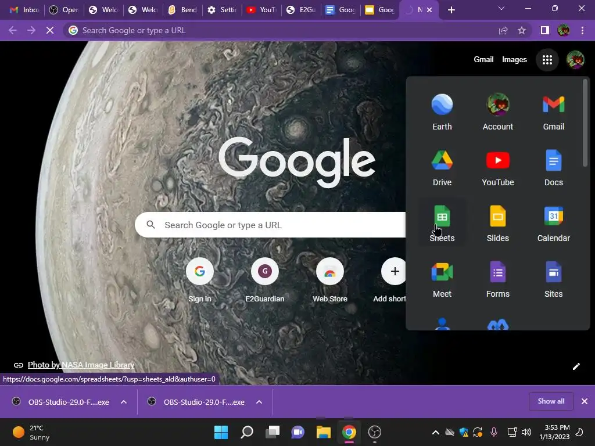Open tab search dropdown arrow
Image resolution: width=595 pixels, height=446 pixels.
click(x=501, y=9)
